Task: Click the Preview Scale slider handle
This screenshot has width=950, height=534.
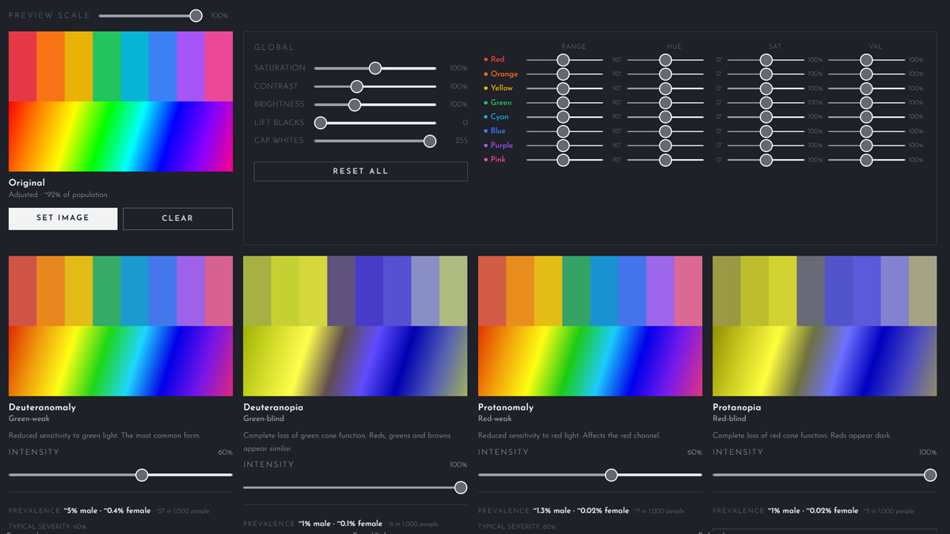Action: pos(195,14)
